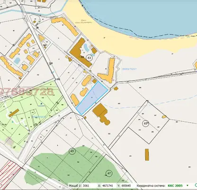The width and height of the screenshot is (197, 190).
Task: Click the circled 65 district marker
Action: tap(145, 123)
